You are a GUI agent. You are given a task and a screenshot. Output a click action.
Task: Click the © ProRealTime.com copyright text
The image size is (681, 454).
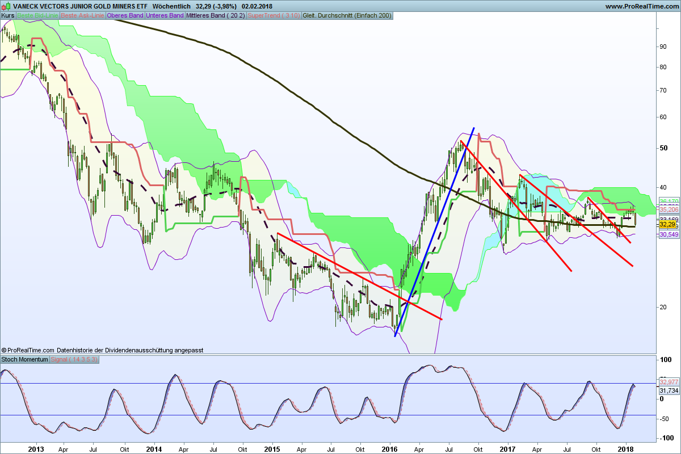tap(28, 351)
